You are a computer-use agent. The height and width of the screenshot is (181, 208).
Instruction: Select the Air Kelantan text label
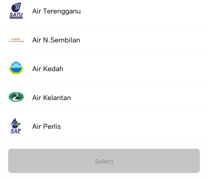pyautogui.click(x=51, y=98)
